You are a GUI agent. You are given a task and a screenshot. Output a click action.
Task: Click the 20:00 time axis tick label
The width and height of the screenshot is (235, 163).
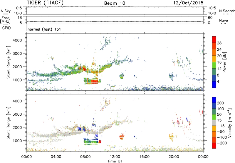coord(174,157)
